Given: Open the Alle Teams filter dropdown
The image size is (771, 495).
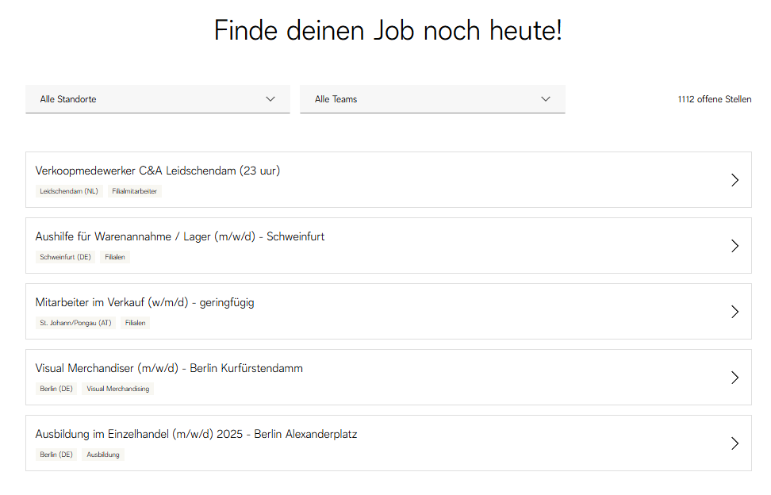Looking at the screenshot, I should (432, 98).
